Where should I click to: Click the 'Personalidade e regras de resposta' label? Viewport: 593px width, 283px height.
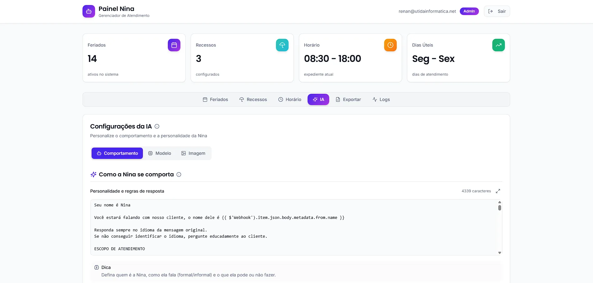pos(127,191)
